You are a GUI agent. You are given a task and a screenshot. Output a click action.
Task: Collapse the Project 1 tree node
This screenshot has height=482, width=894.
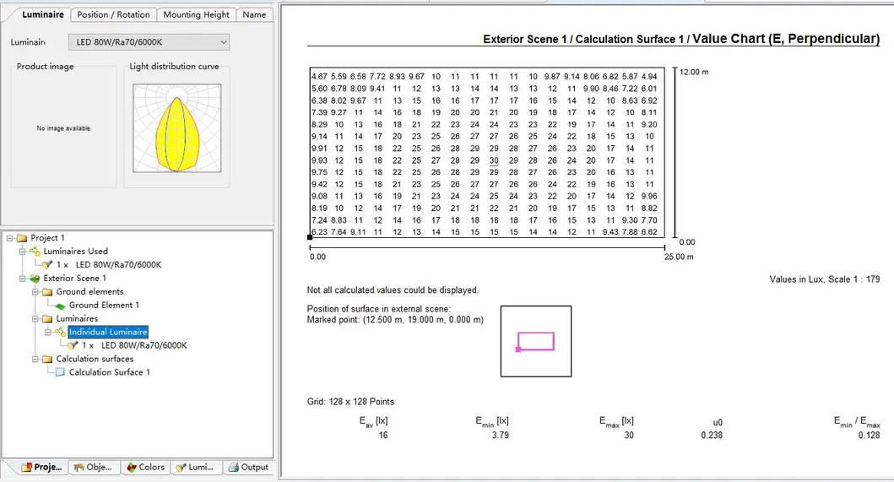[9, 238]
